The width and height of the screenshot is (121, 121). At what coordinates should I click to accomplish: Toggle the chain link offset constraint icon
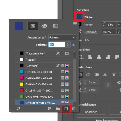click(x=108, y=85)
